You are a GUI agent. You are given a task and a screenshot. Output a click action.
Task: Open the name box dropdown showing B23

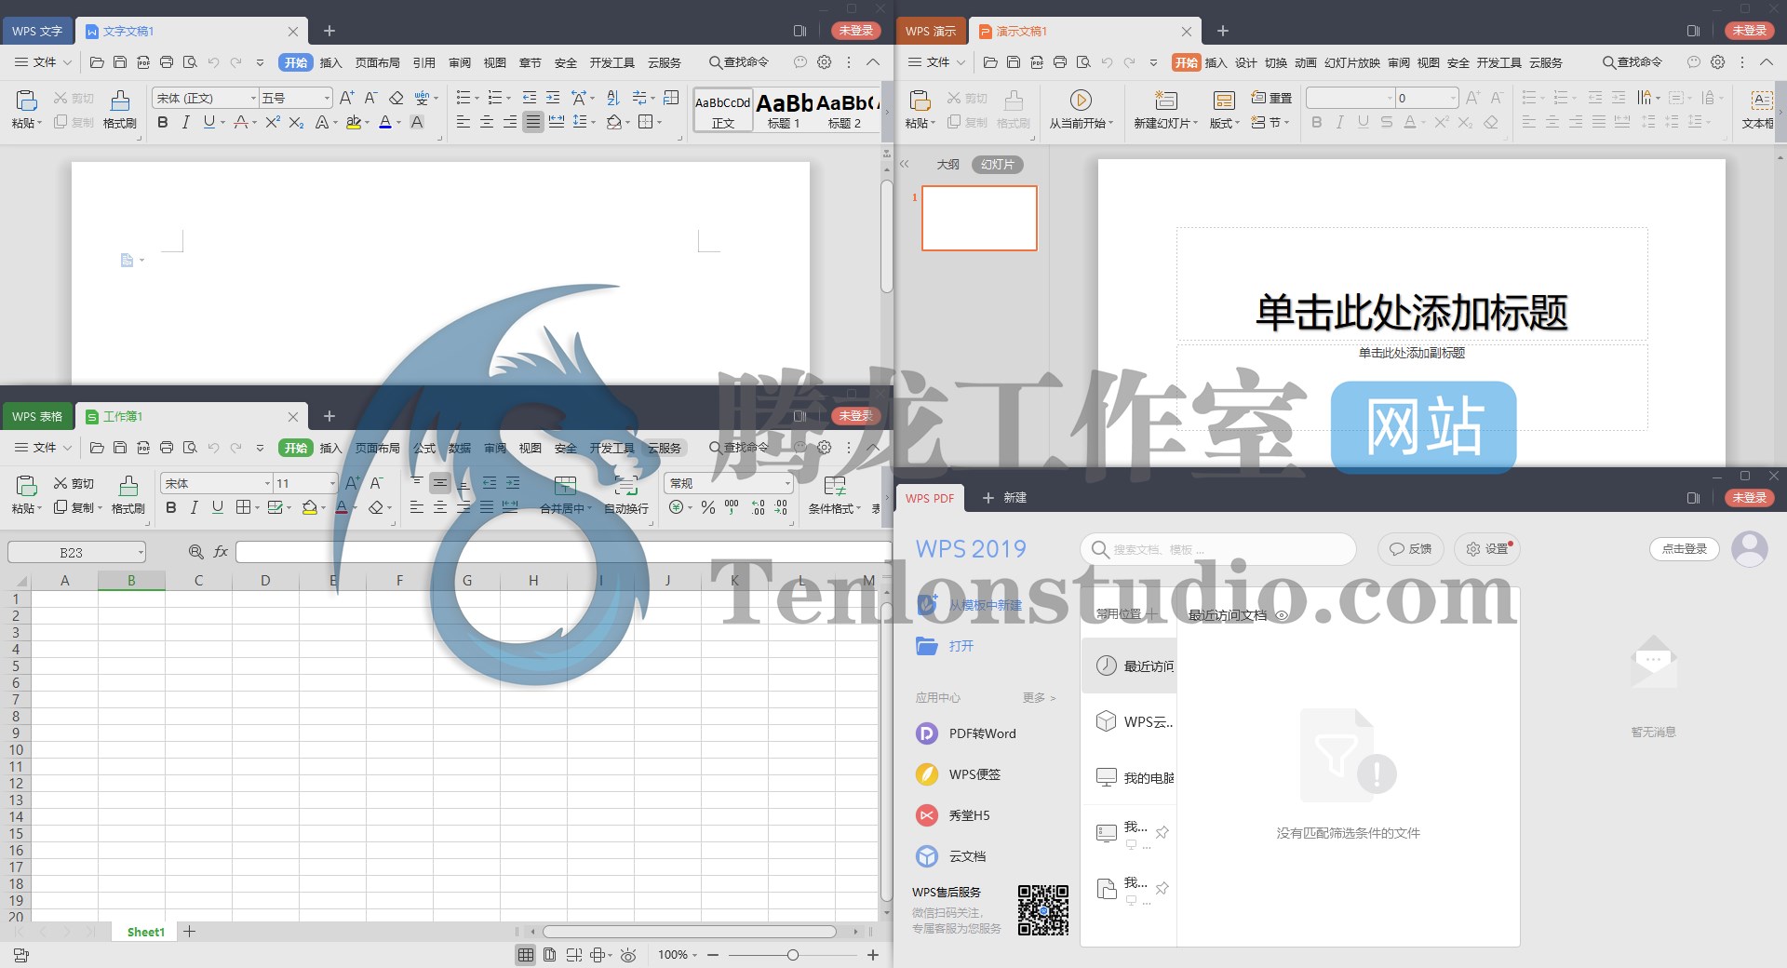(x=141, y=553)
